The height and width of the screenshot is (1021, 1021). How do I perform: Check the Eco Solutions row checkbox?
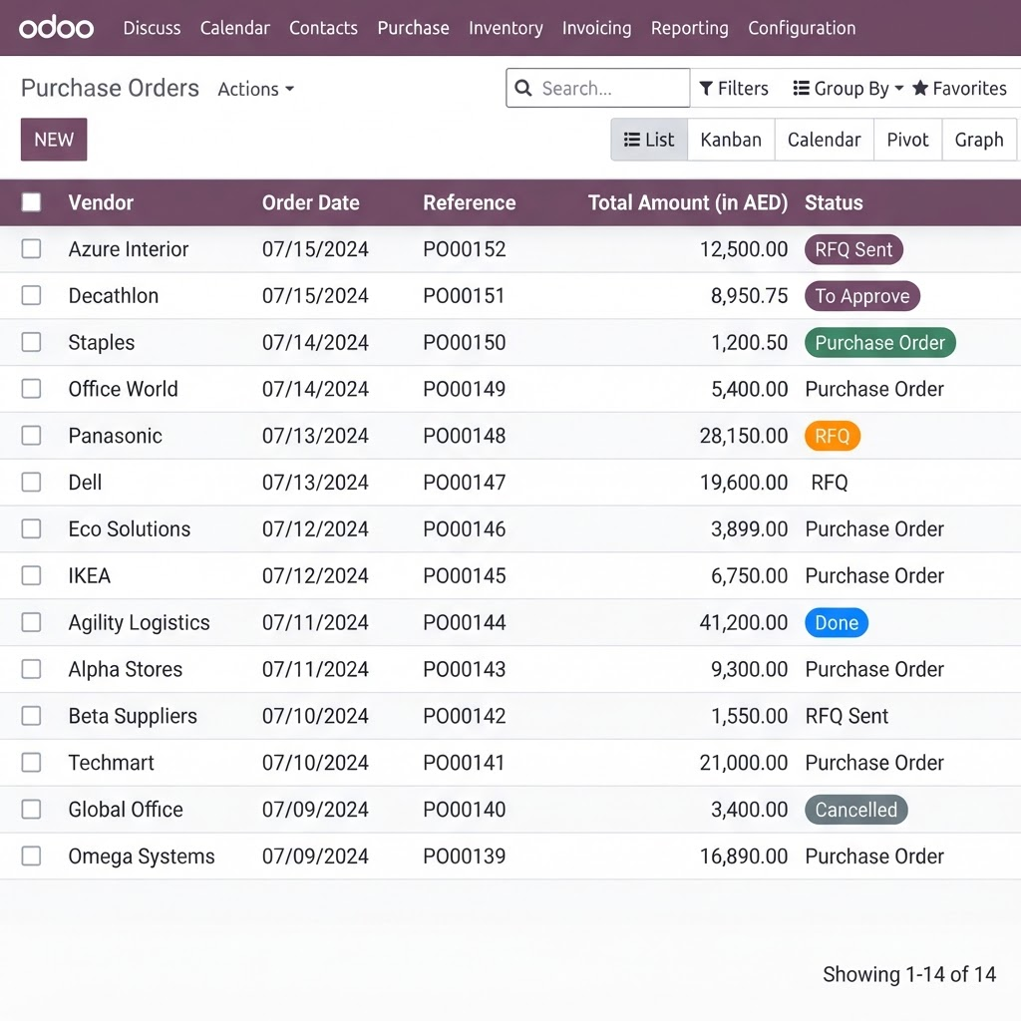pyautogui.click(x=31, y=528)
